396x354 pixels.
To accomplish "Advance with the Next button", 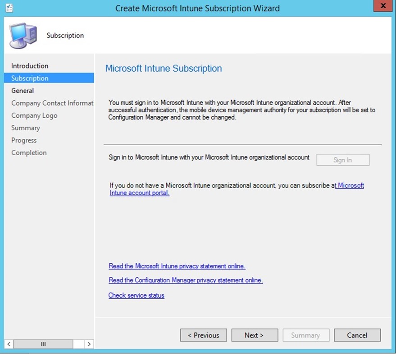I will 255,335.
